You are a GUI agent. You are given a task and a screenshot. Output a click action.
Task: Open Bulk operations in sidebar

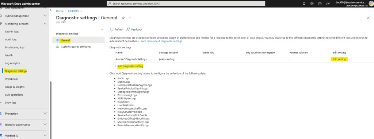pyautogui.click(x=14, y=95)
